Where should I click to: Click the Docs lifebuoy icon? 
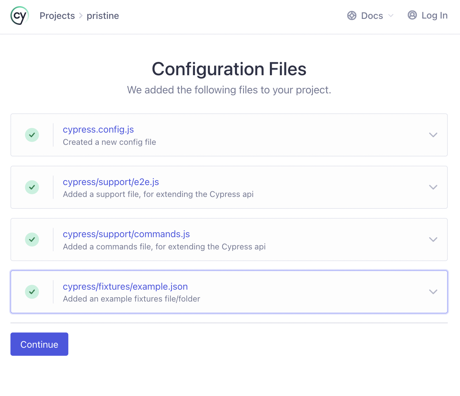click(x=351, y=16)
